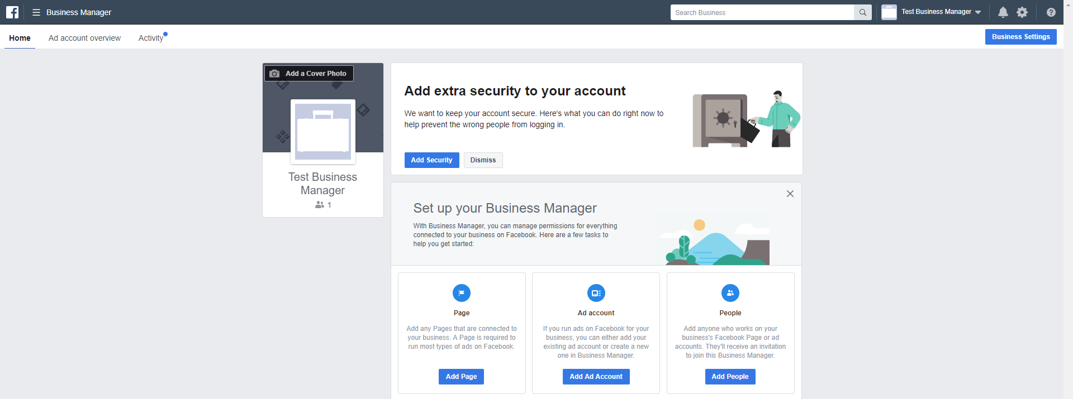This screenshot has width=1073, height=399.
Task: Click the 'People' card title
Action: click(730, 313)
